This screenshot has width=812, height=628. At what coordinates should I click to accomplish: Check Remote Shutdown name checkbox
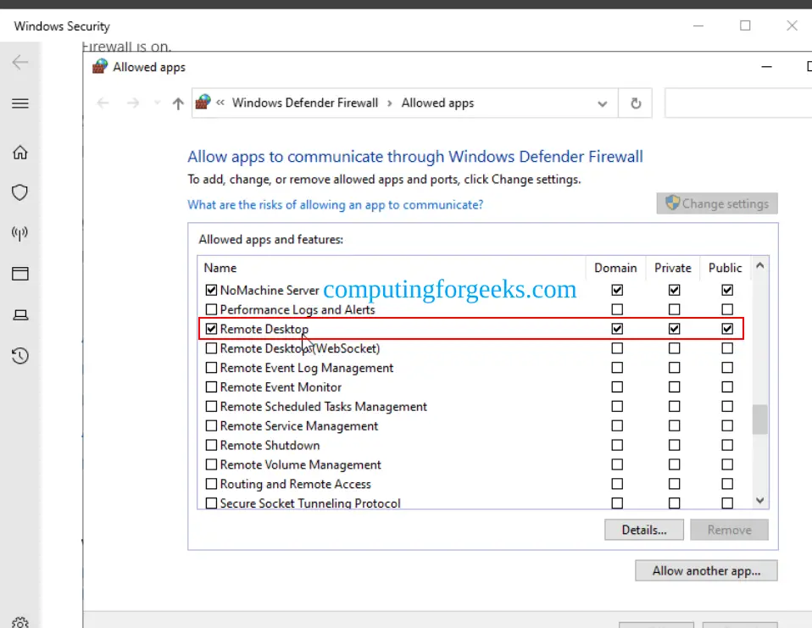pos(211,445)
